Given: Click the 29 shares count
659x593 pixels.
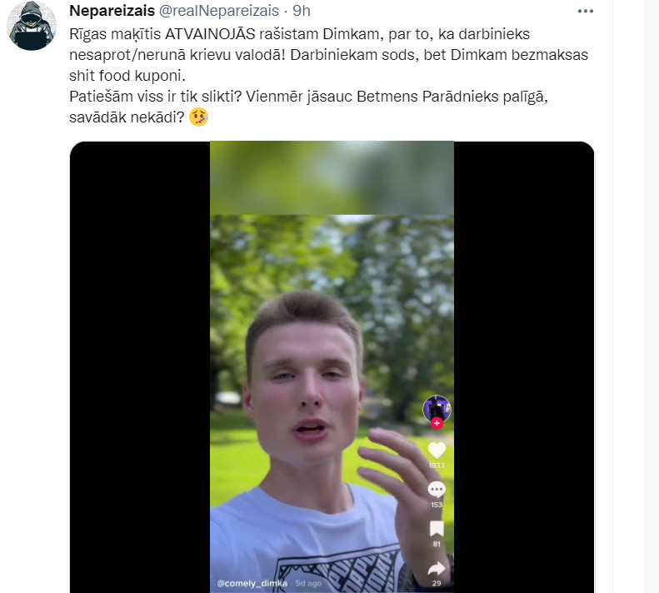Looking at the screenshot, I should 437,583.
